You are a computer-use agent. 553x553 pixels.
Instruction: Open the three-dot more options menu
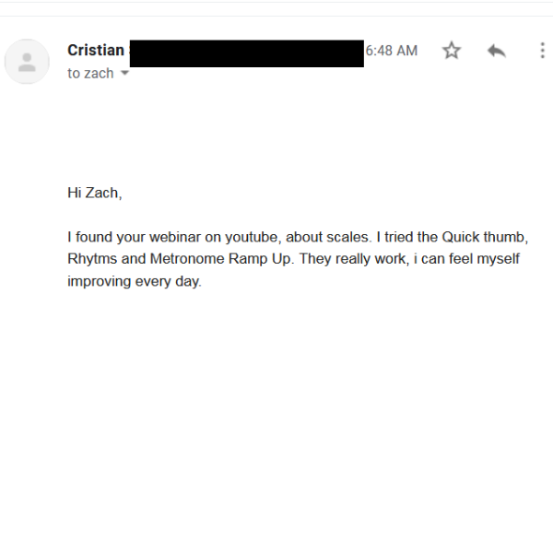coord(542,51)
